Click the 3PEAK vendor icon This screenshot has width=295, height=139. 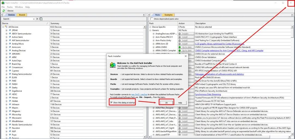coord(10,30)
